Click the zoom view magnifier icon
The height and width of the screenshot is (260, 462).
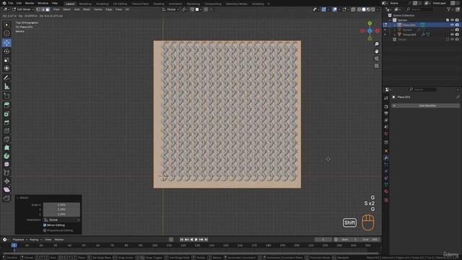pyautogui.click(x=377, y=44)
